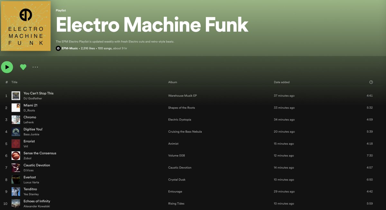386x210 pixels.
Task: Open the artist page for Vril
Action: (x=26, y=146)
